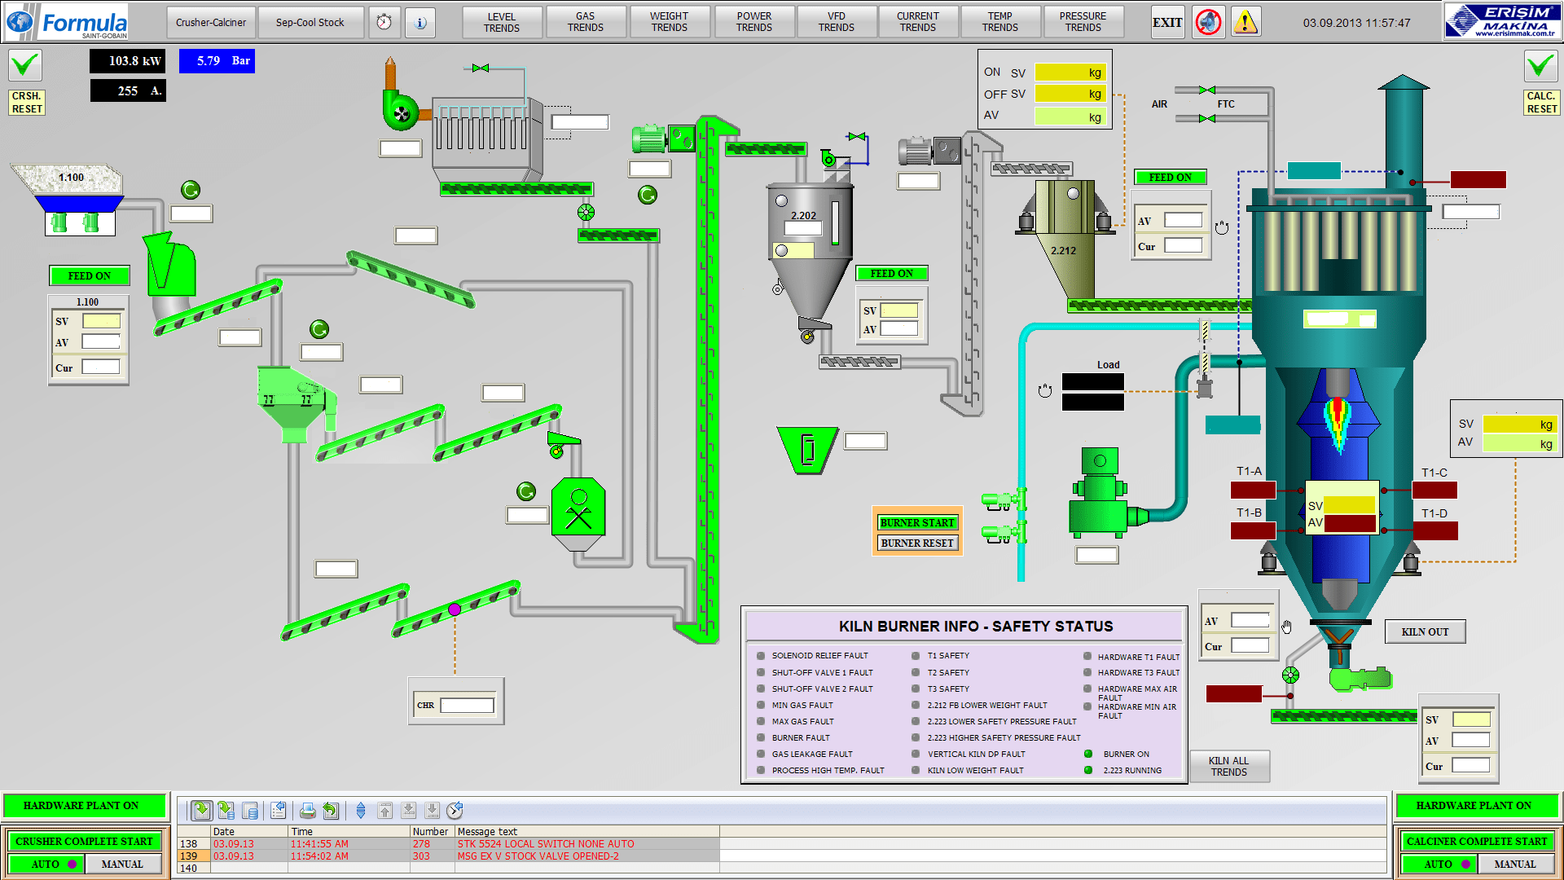Open the blue info icon in toolbar
Viewport: 1564px width, 880px height.
click(420, 22)
